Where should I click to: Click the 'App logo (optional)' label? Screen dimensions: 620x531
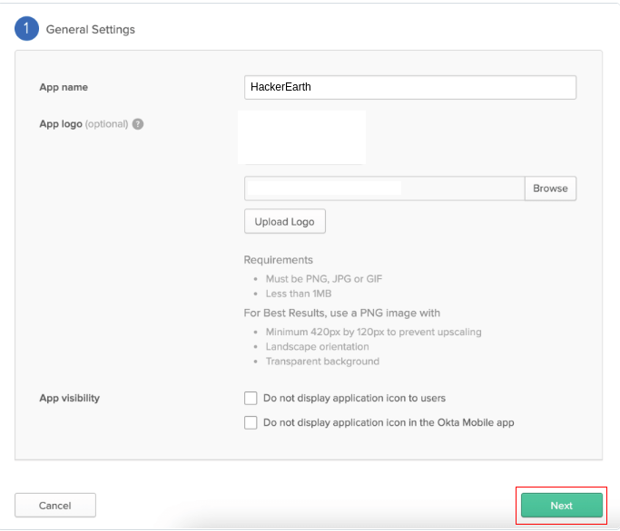click(84, 124)
